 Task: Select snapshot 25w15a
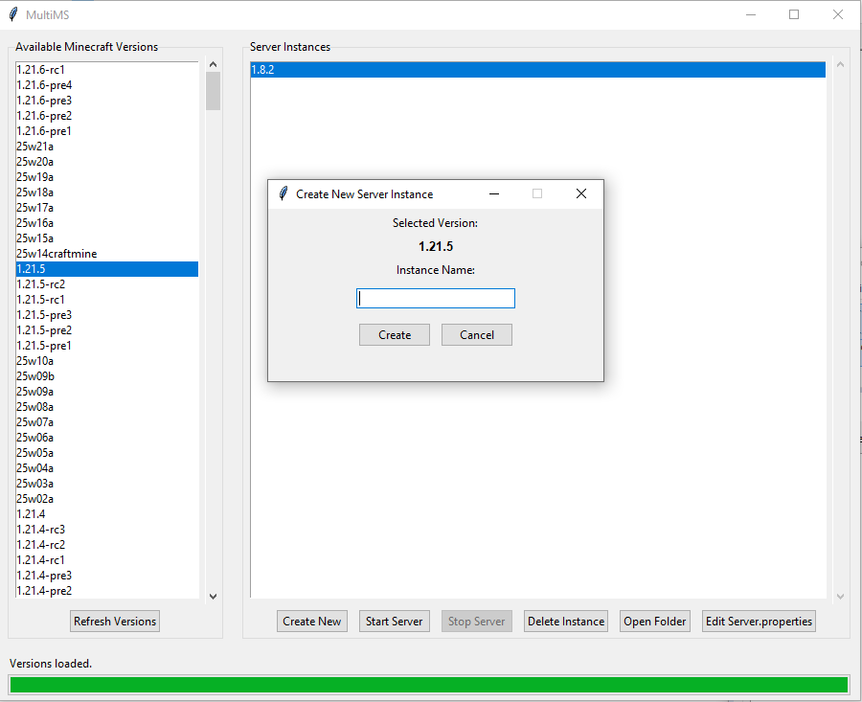point(106,238)
